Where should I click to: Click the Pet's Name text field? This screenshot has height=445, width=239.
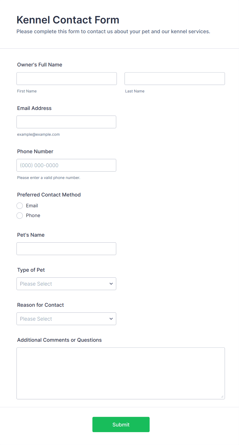pyautogui.click(x=66, y=249)
